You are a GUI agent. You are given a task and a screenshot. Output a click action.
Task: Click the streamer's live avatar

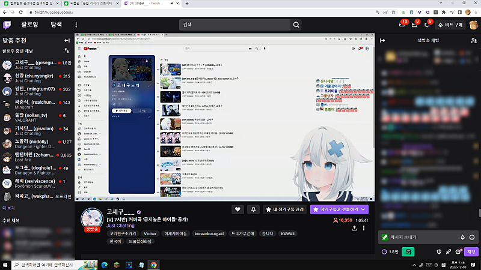[92, 219]
